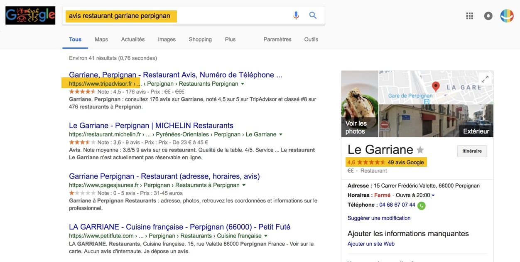The width and height of the screenshot is (520, 262).
Task: Open Outils options
Action: pos(311,40)
